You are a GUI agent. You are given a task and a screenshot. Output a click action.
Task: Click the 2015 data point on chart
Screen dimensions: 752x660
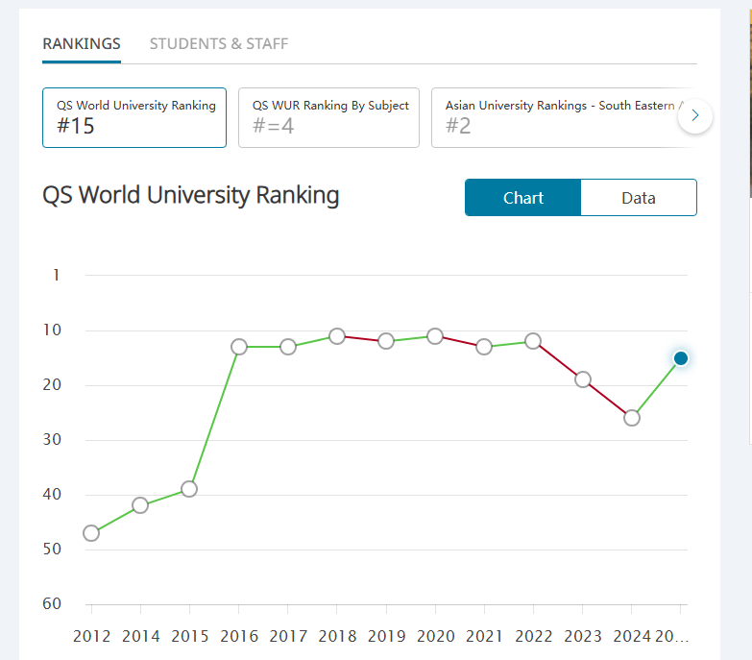pyautogui.click(x=189, y=489)
